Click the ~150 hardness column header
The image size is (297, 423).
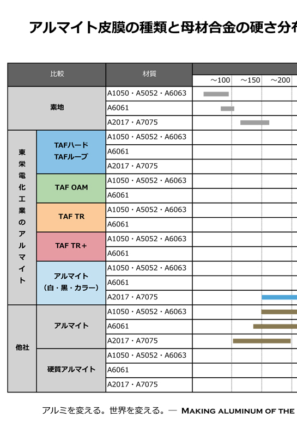(250, 81)
